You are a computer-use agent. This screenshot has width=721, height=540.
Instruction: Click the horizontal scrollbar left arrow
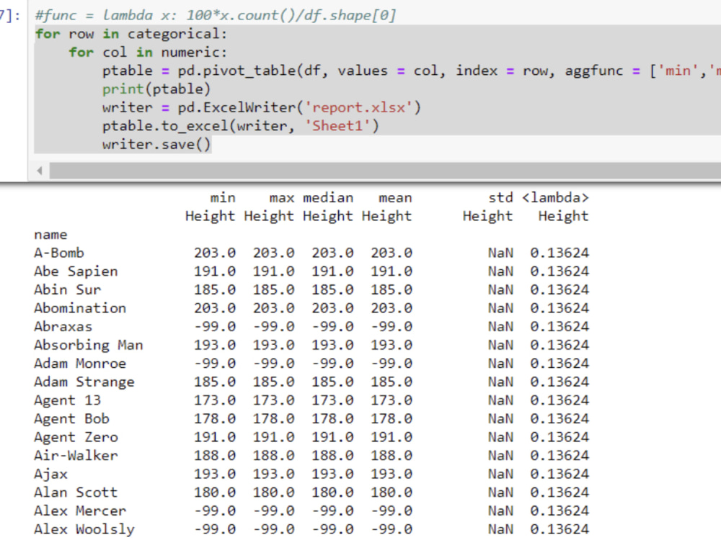click(40, 171)
